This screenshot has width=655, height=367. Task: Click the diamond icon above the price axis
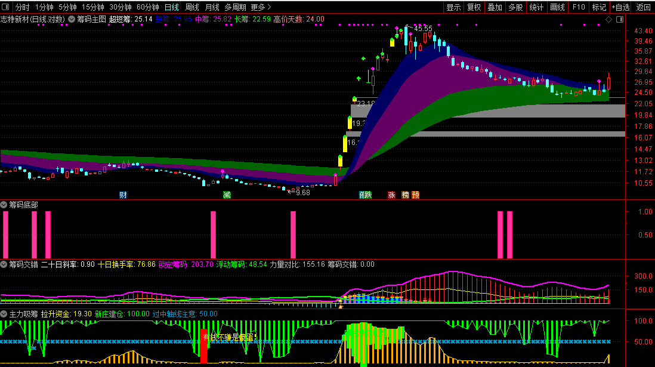pos(609,19)
